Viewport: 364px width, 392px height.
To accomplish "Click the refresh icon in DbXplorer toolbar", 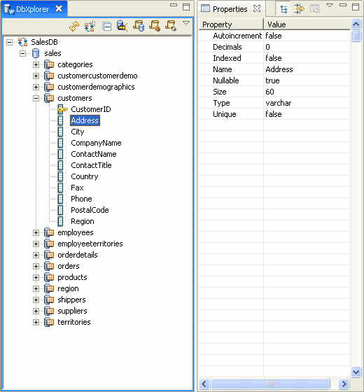I will tap(74, 26).
